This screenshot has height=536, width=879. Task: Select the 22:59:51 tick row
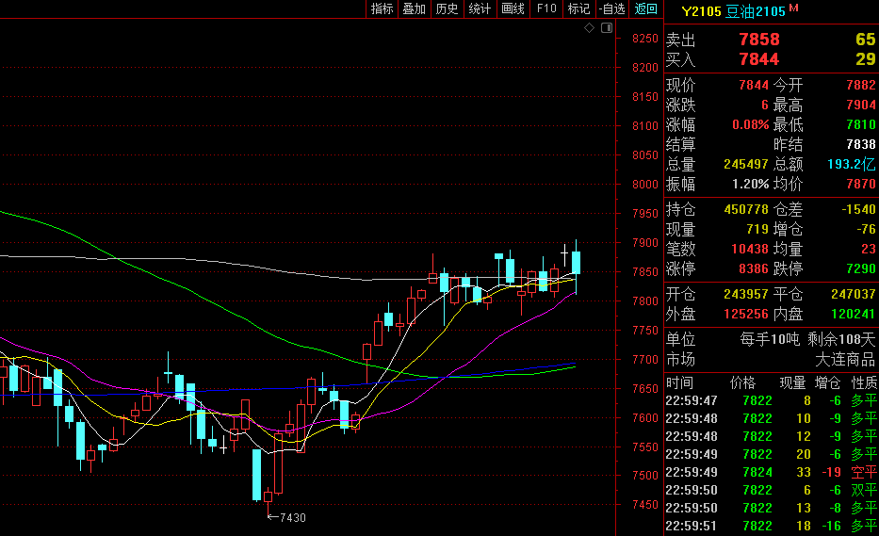772,526
